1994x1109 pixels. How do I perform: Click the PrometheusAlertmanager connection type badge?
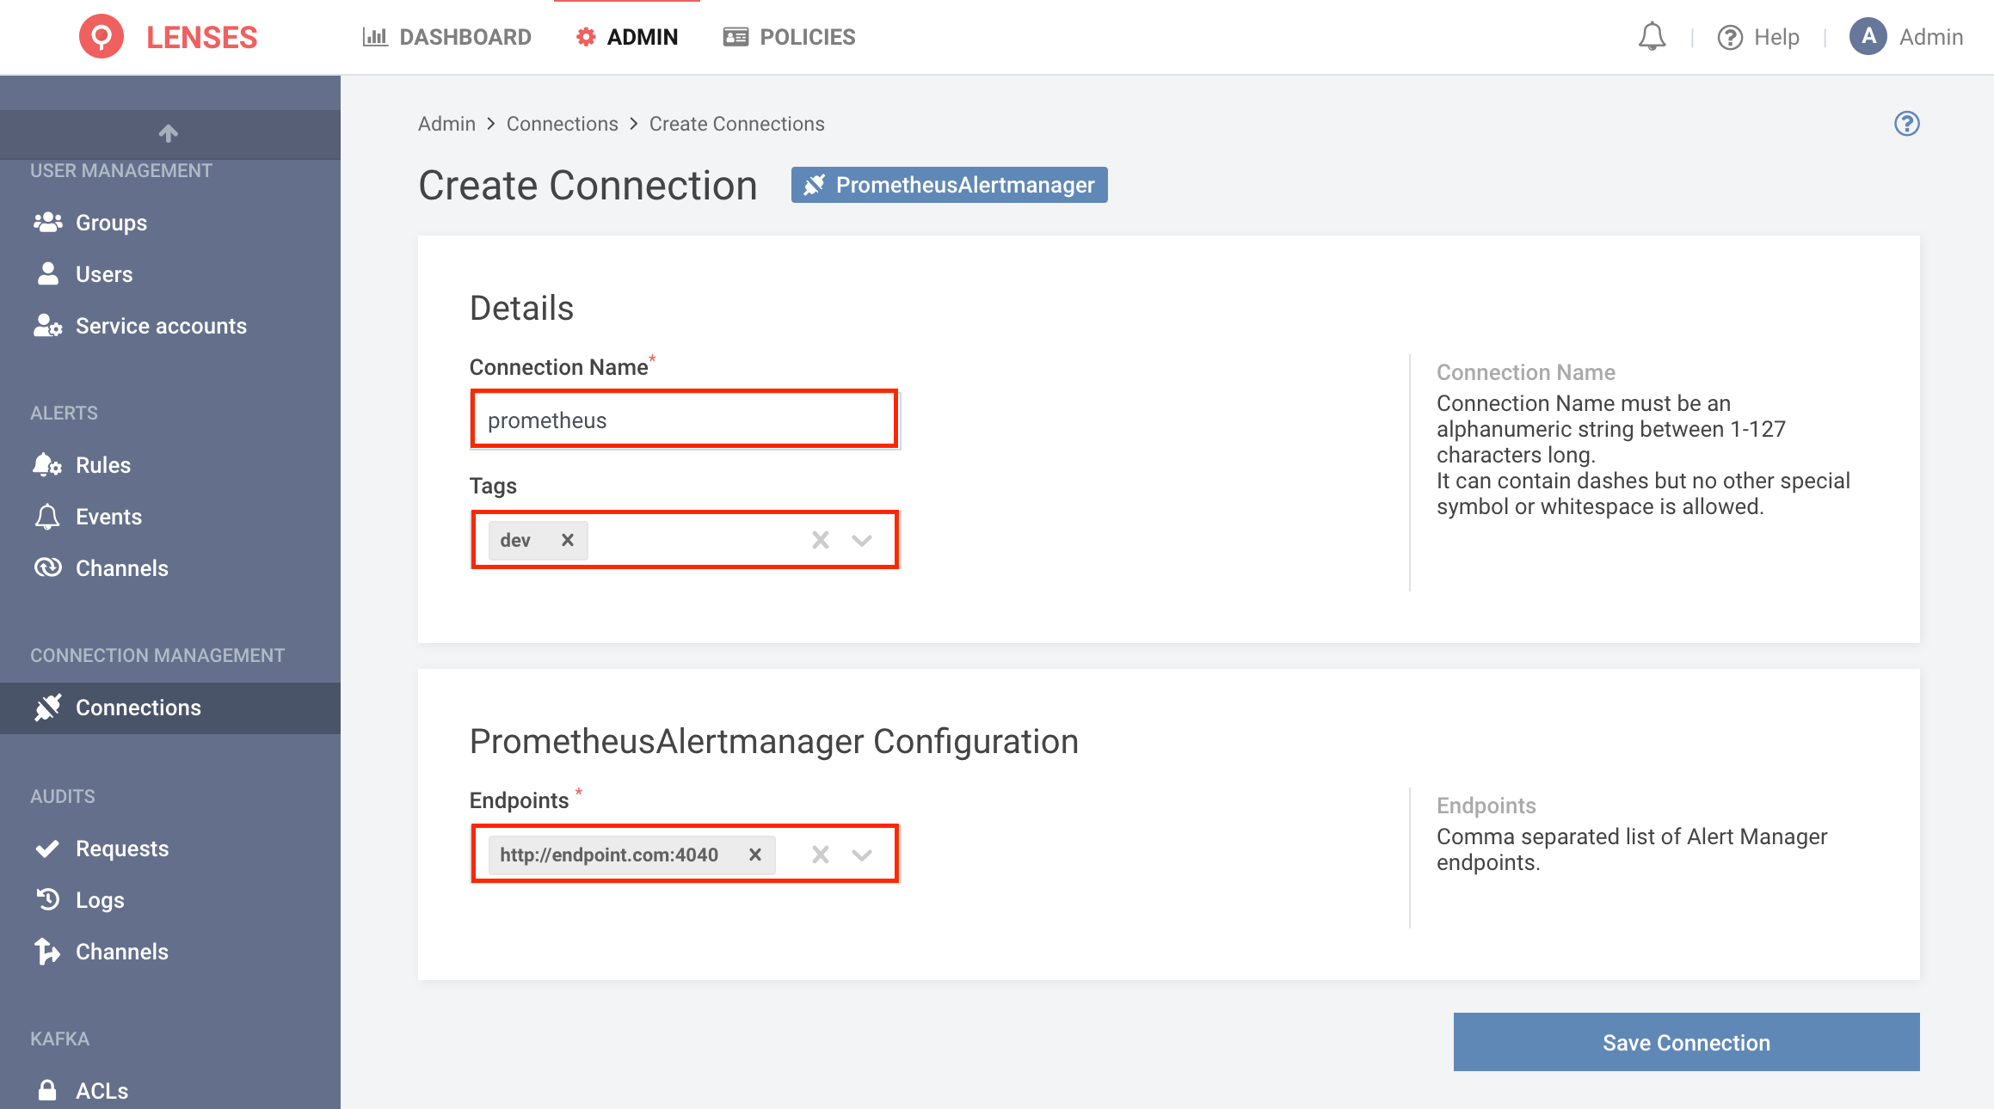950,184
